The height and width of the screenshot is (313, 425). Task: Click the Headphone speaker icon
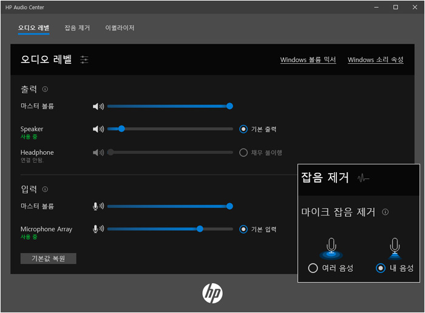click(x=98, y=153)
